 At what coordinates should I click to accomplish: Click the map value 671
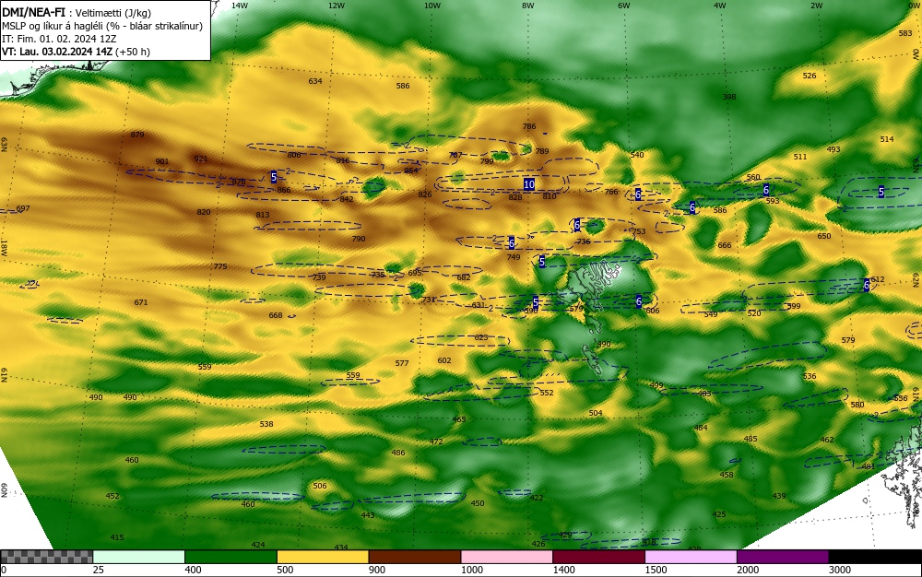140,302
